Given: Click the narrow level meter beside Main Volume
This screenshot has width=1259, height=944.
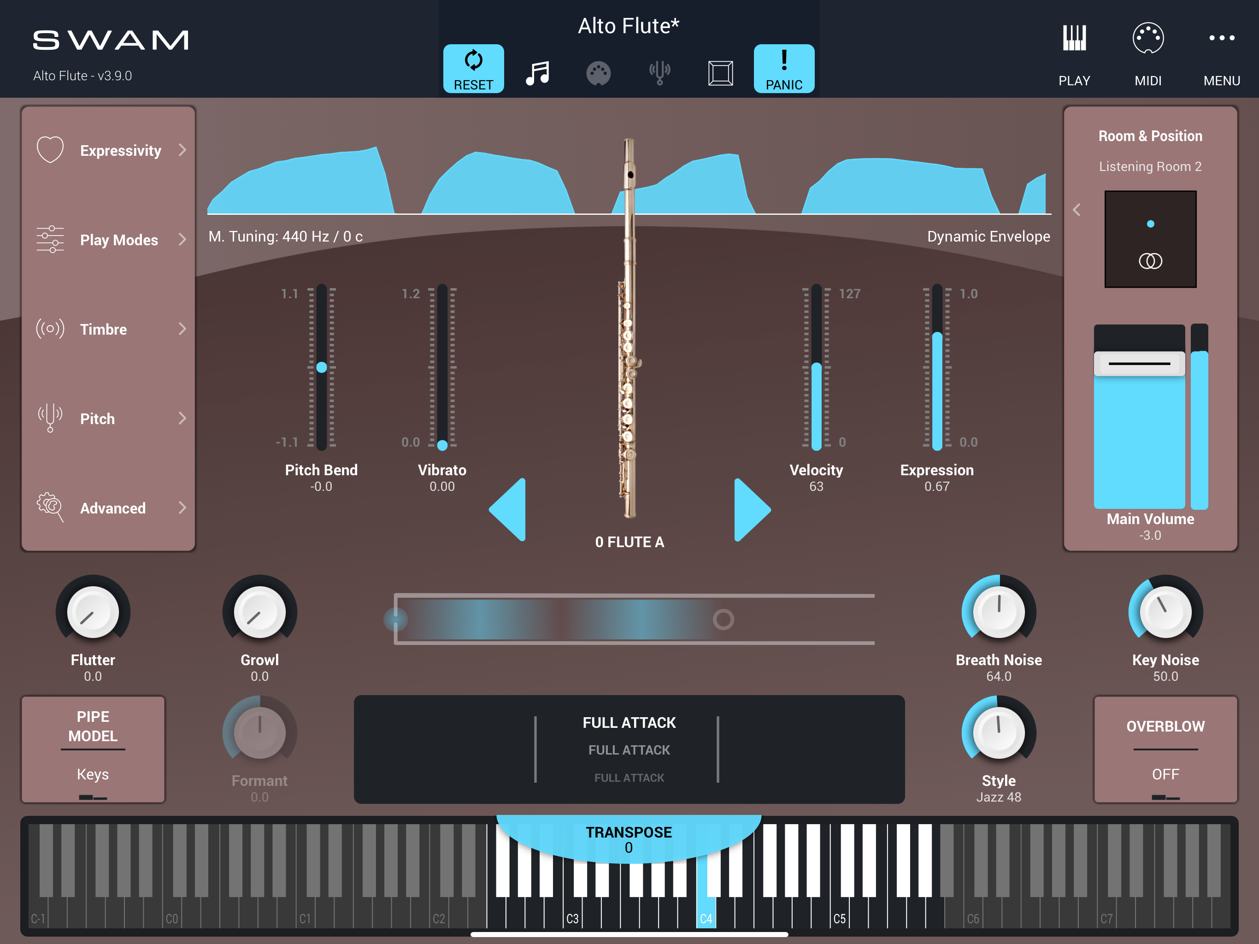Looking at the screenshot, I should point(1199,417).
